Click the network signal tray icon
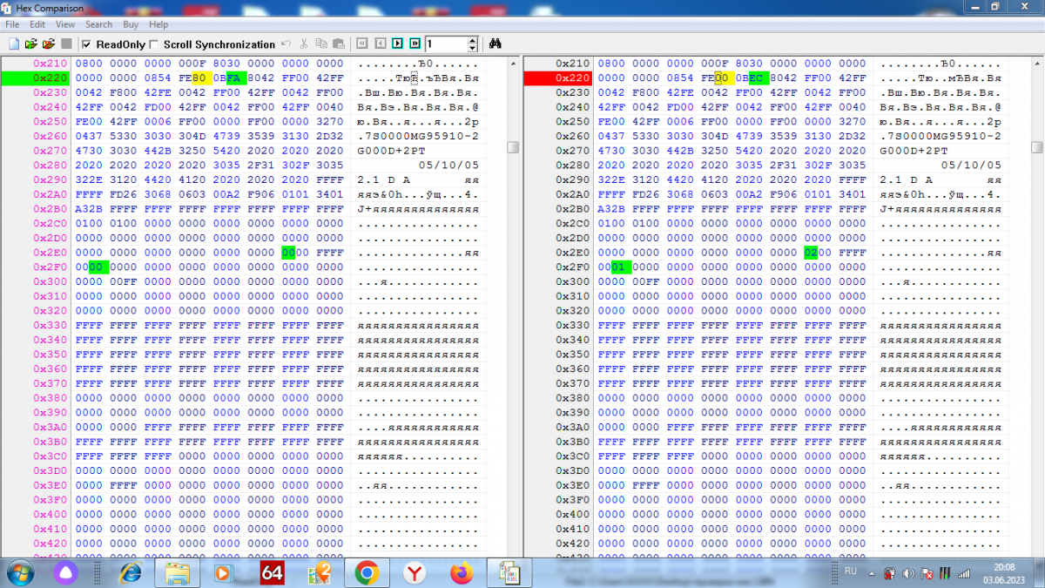The height and width of the screenshot is (588, 1045). (x=963, y=573)
